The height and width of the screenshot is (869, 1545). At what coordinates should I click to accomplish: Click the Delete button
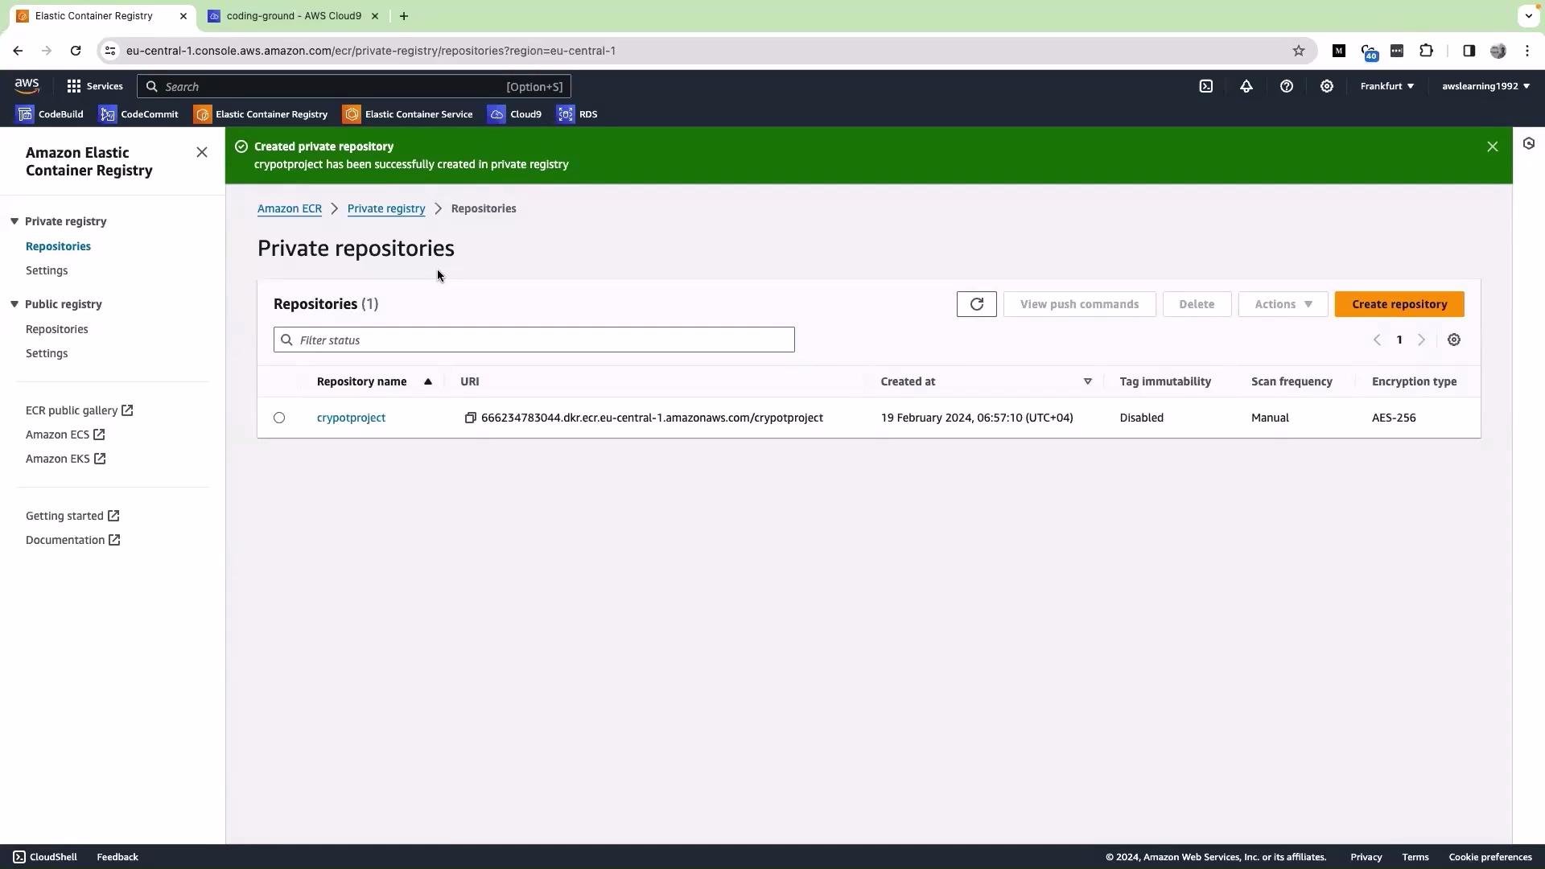[x=1197, y=304]
